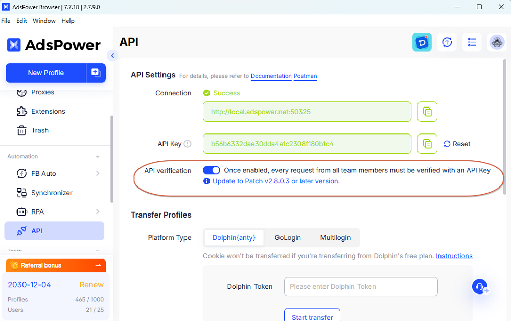Expand the FB Auto submenu
This screenshot has height=321, width=511.
coord(98,174)
